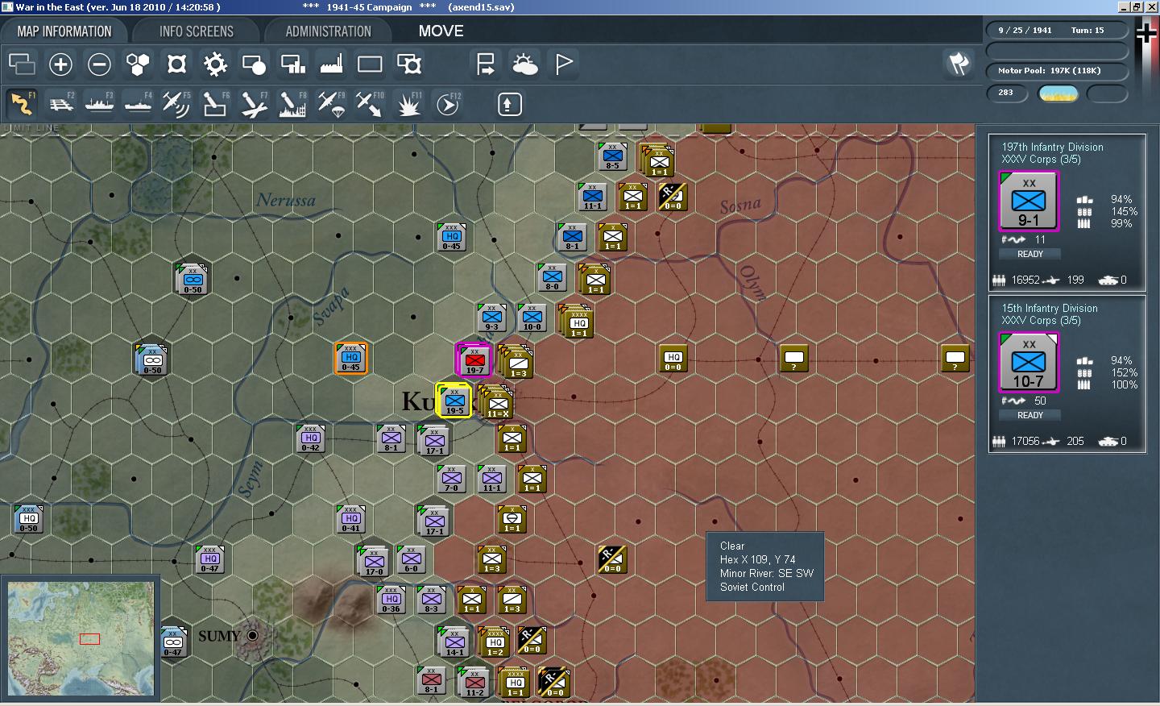
Task: Select the 9-3 German infantry counter
Action: click(491, 318)
